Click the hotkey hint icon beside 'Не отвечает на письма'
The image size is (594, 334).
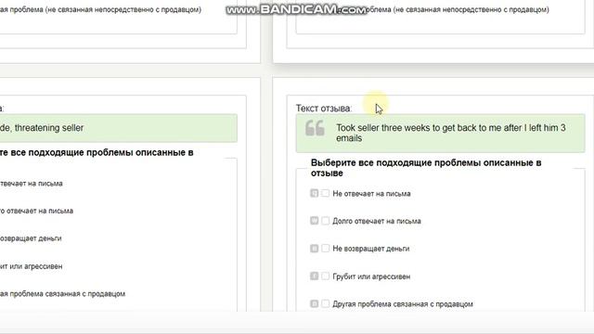[x=314, y=193]
